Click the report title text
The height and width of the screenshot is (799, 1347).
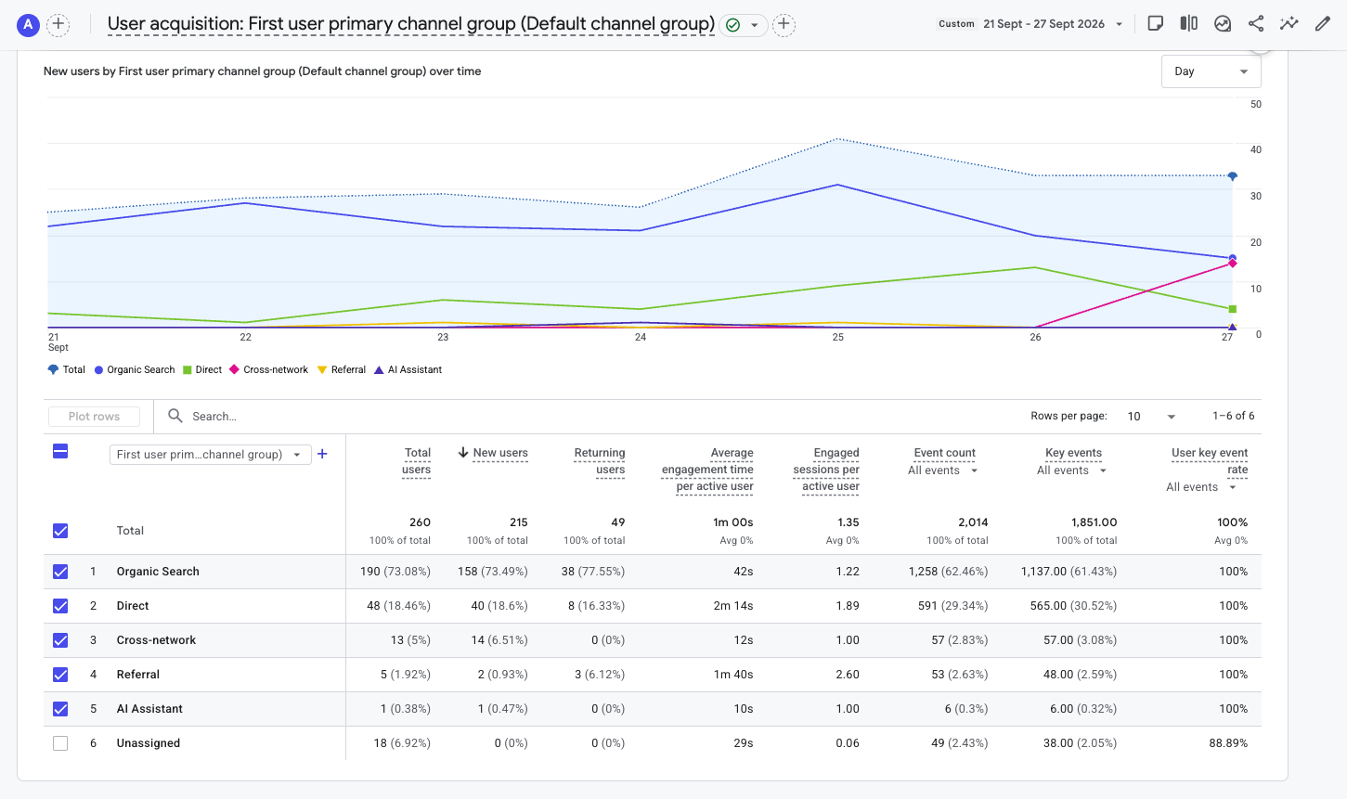411,24
